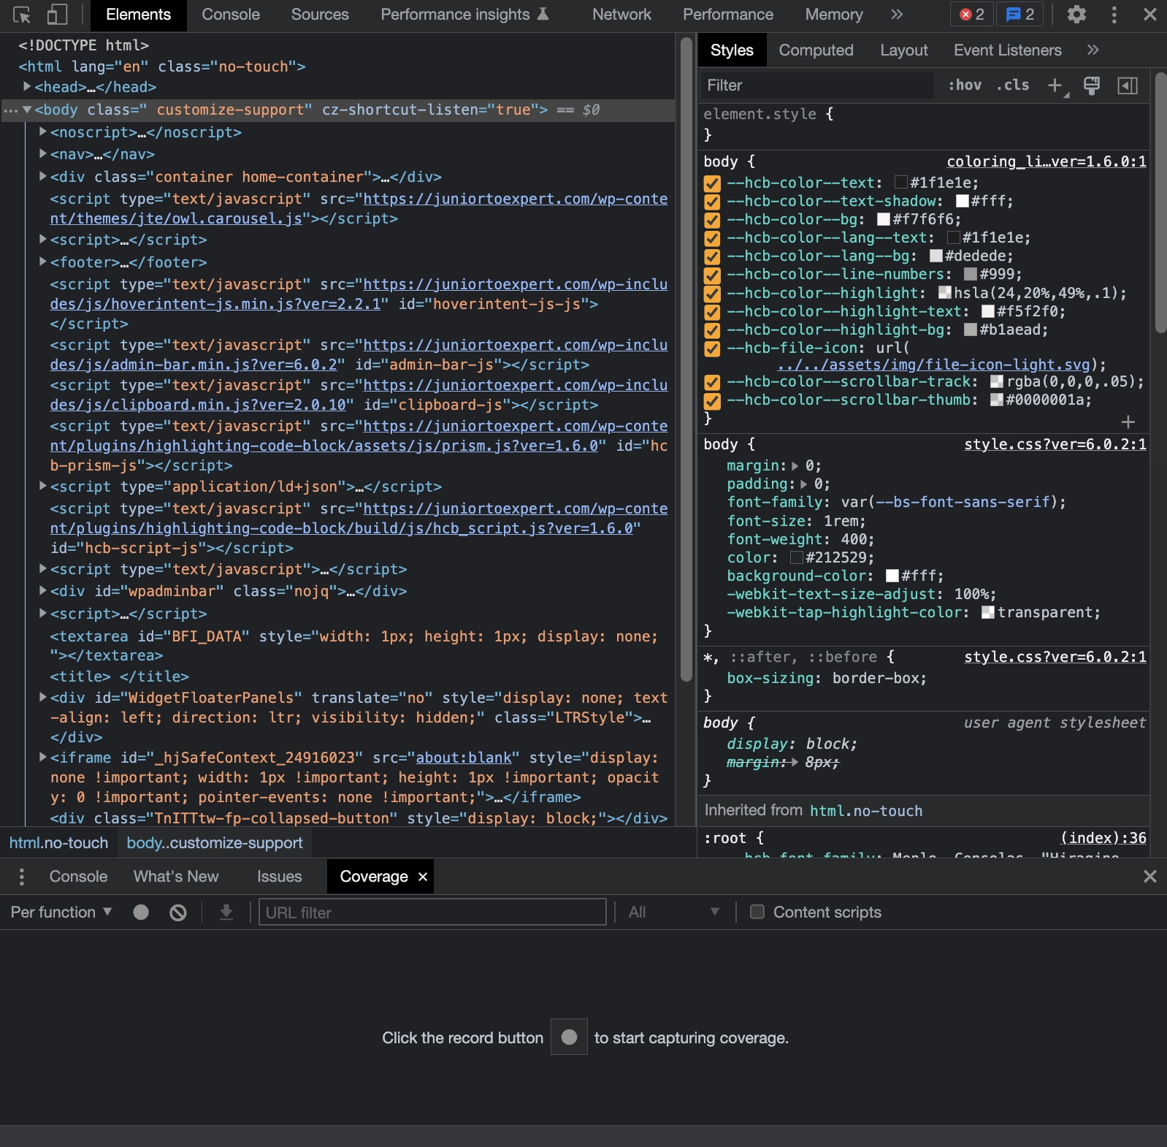1167x1147 pixels.
Task: Open the DevTools three-dot main menu
Action: pyautogui.click(x=1114, y=15)
